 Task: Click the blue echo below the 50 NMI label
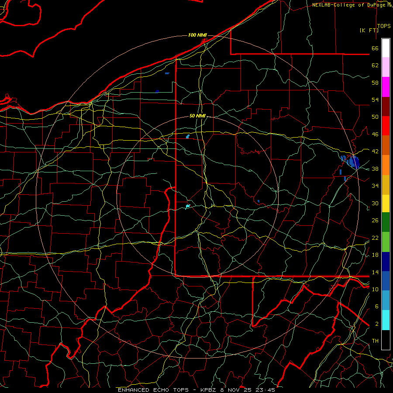click(x=188, y=136)
